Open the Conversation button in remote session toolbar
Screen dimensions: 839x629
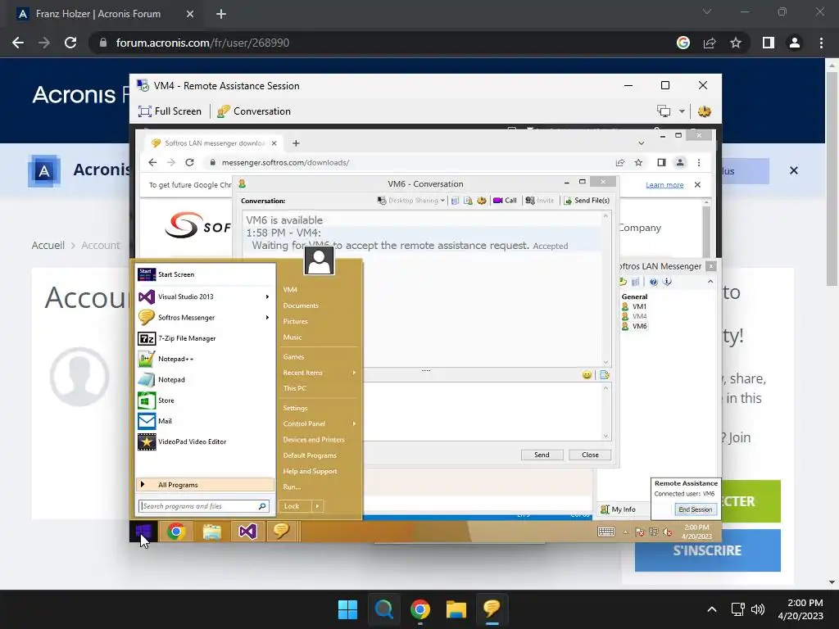pos(254,111)
